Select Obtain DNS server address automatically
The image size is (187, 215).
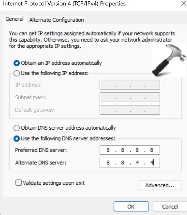click(x=16, y=128)
